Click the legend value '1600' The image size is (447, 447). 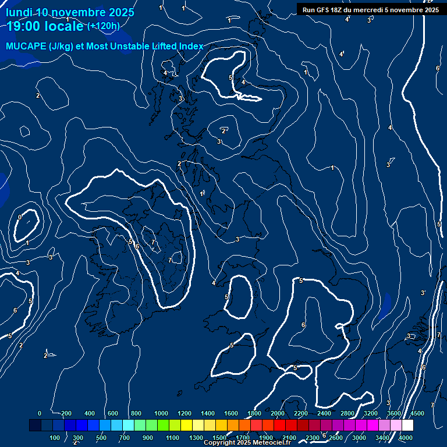231,413
